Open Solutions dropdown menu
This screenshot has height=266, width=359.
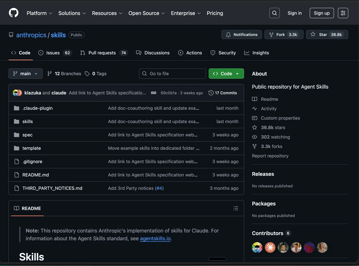click(72, 13)
